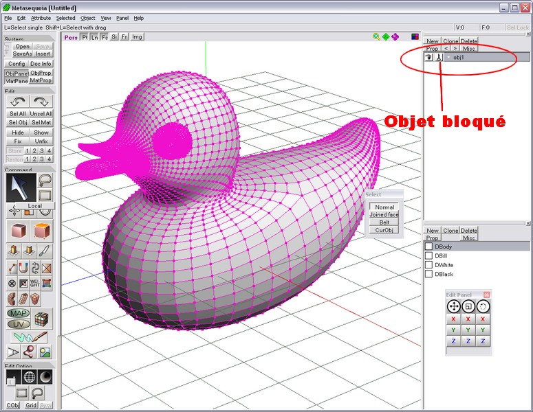This screenshot has width=533, height=412.
Task: Open the UV mapping tool
Action: (x=17, y=324)
